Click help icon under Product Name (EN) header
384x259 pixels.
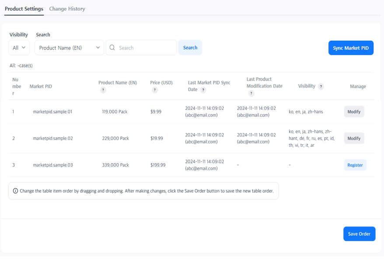[x=103, y=90]
